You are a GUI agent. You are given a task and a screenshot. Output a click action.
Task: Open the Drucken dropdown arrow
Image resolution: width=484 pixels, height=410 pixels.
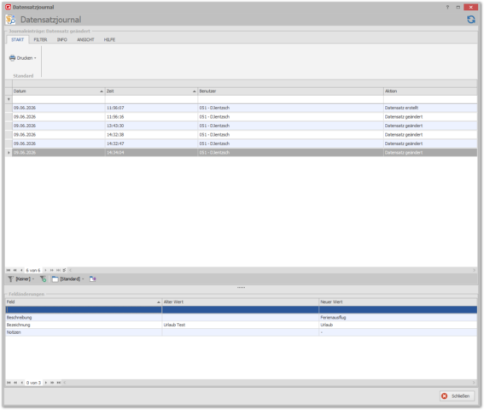pyautogui.click(x=35, y=58)
